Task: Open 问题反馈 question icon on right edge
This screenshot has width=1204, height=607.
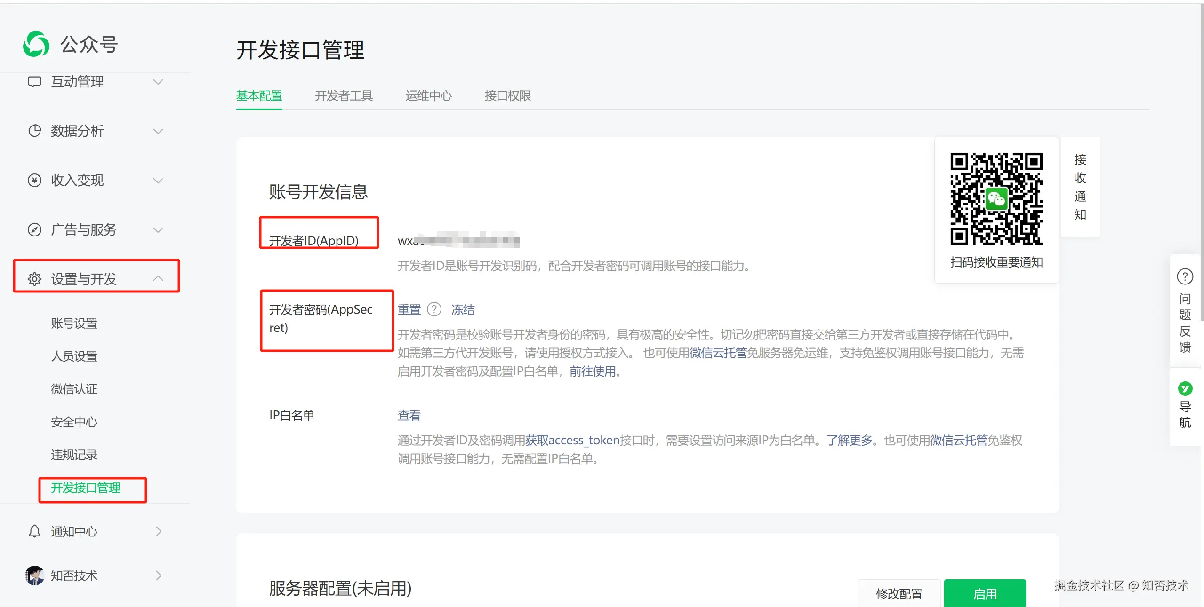Action: pyautogui.click(x=1185, y=277)
